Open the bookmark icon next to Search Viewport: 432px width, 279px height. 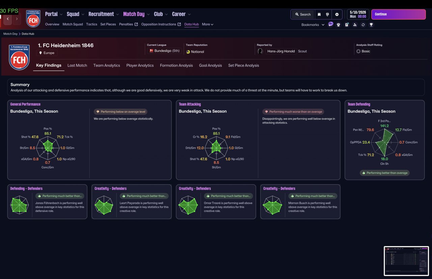point(319,15)
